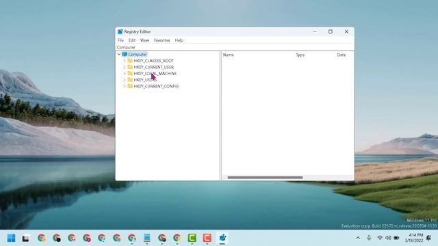Expand HKEY_CURRENT_CONFIG chevron
The image size is (438, 246).
point(125,86)
